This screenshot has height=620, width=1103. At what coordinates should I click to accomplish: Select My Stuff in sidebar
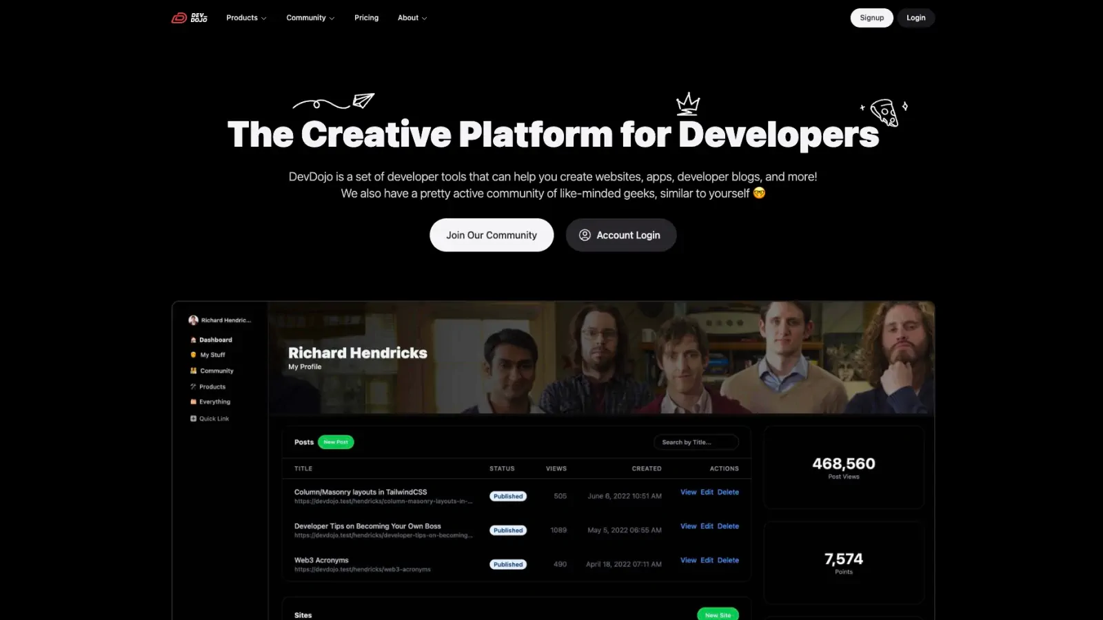click(x=212, y=355)
